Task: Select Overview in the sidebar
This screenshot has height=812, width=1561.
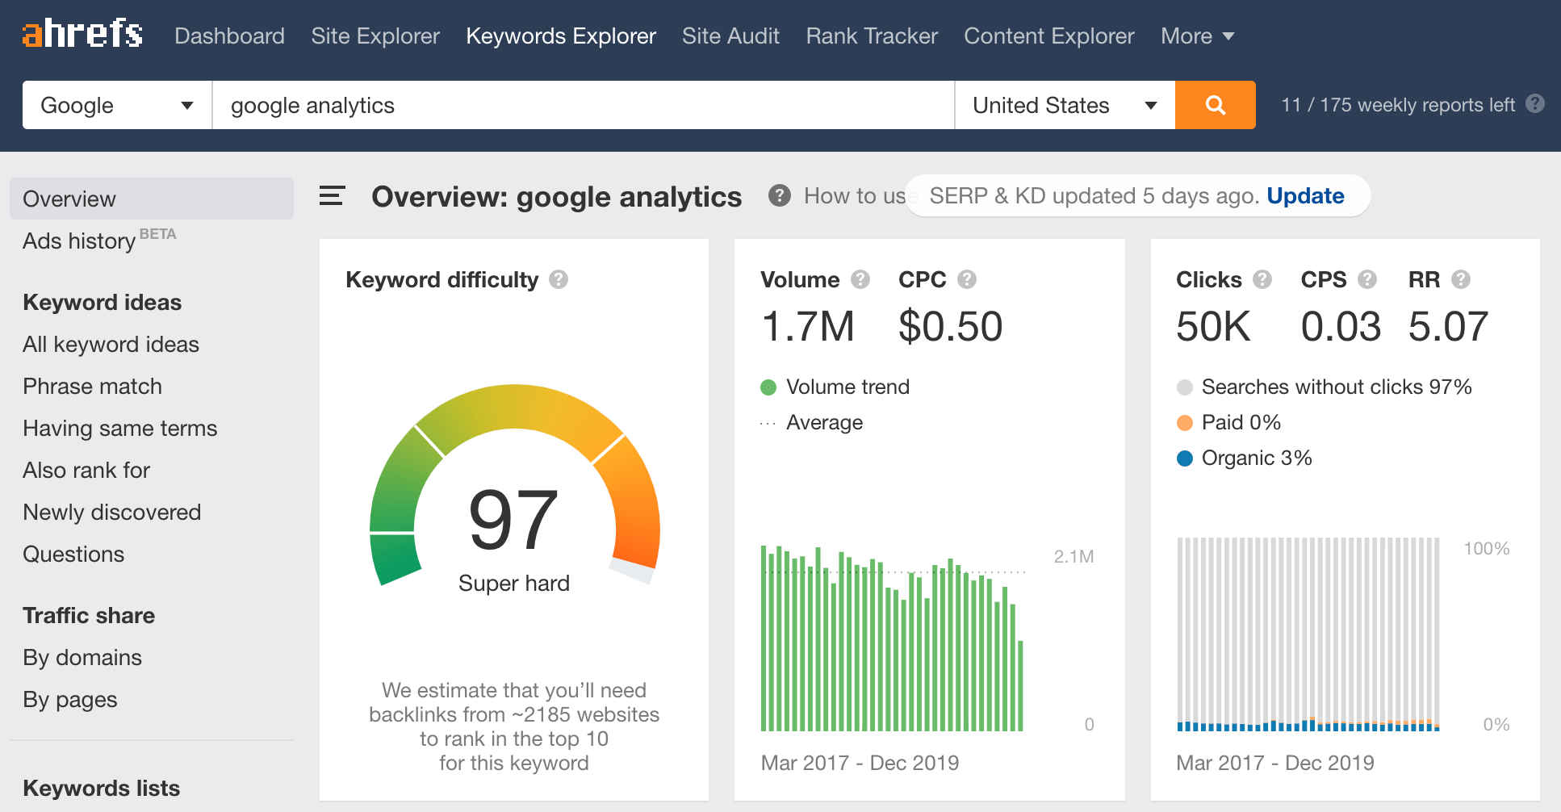Action: coord(152,199)
